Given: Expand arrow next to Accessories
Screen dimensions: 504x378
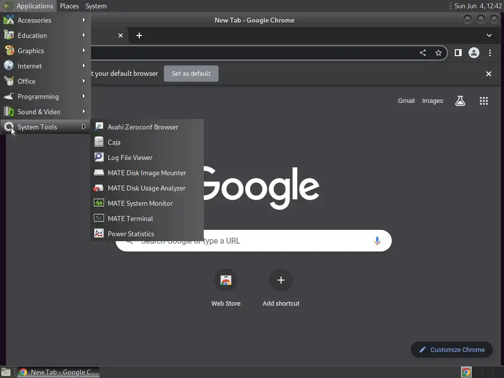Looking at the screenshot, I should pos(84,20).
